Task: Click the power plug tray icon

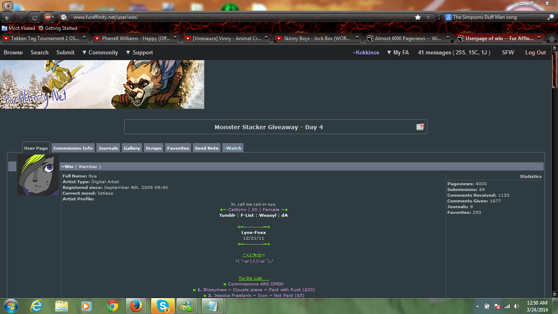Action: [x=487, y=306]
